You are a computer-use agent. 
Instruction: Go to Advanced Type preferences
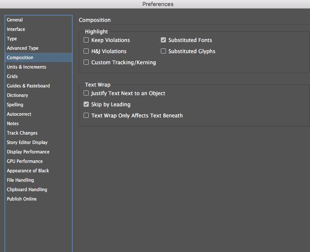point(23,48)
